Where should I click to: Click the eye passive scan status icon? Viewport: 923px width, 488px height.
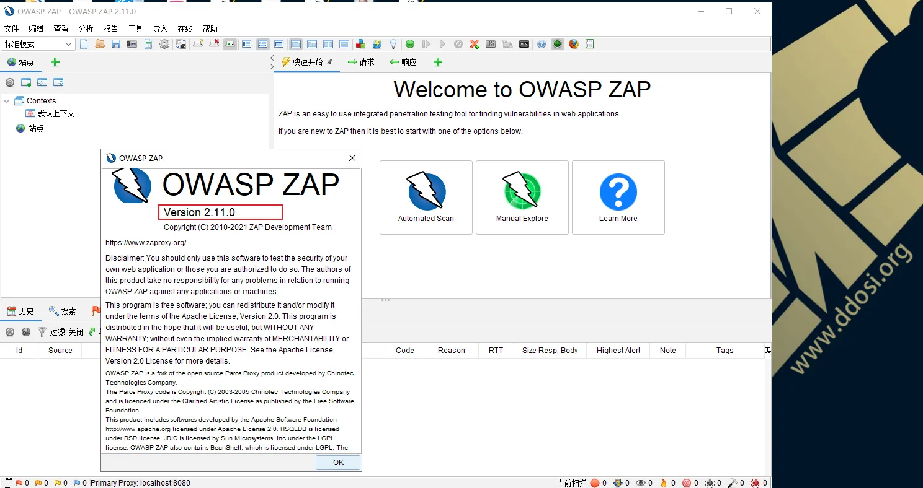tap(641, 483)
